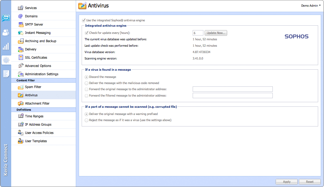Screen dimensions: 324x187
Task: Click the SSL Certificates icon
Action: [x=21, y=58]
